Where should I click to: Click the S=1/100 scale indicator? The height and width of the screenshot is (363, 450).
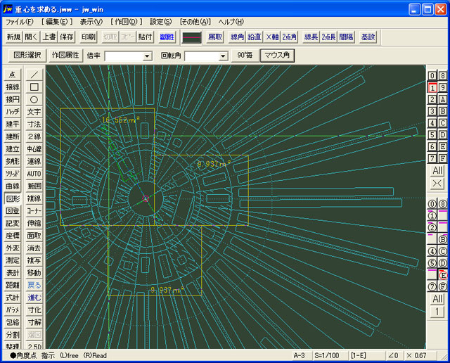(x=326, y=355)
